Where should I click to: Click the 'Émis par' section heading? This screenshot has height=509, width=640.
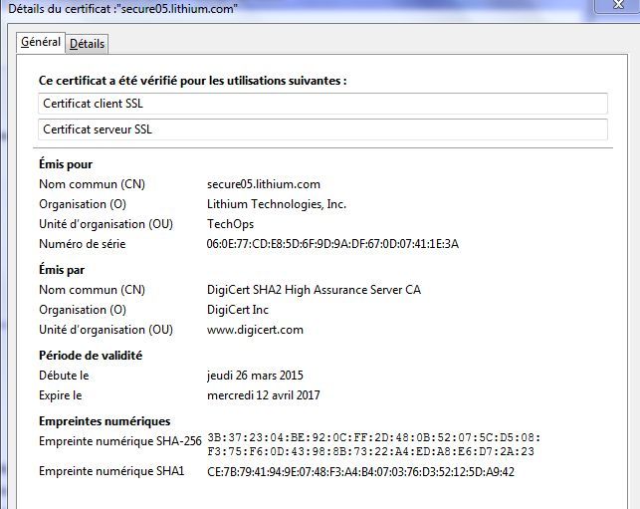62,270
